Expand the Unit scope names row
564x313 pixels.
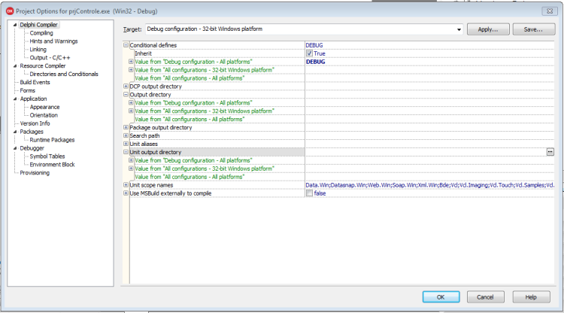(x=126, y=185)
